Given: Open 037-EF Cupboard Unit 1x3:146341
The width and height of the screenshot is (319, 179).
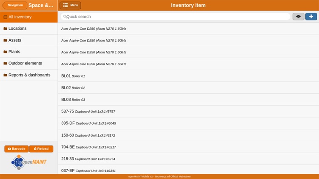Looking at the screenshot, I should (188, 170).
